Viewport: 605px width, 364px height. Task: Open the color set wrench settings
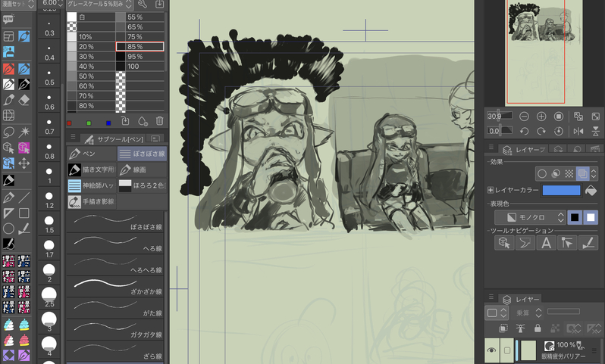point(142,5)
